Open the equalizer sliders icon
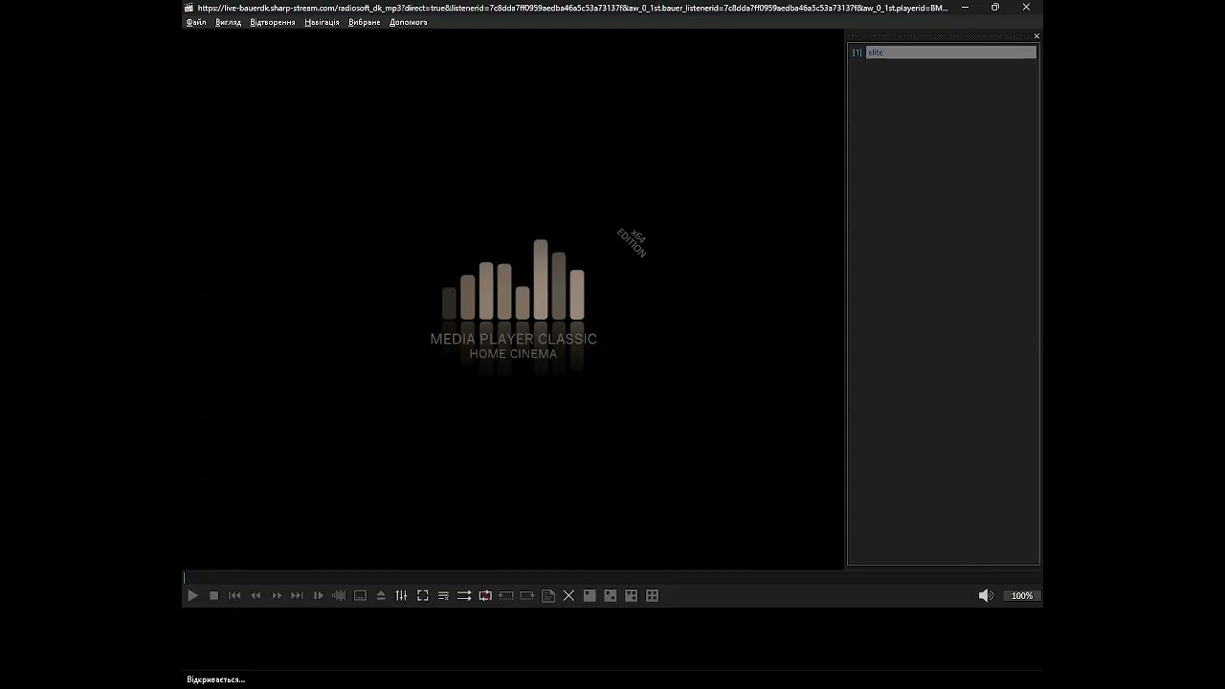1225x689 pixels. (x=401, y=595)
